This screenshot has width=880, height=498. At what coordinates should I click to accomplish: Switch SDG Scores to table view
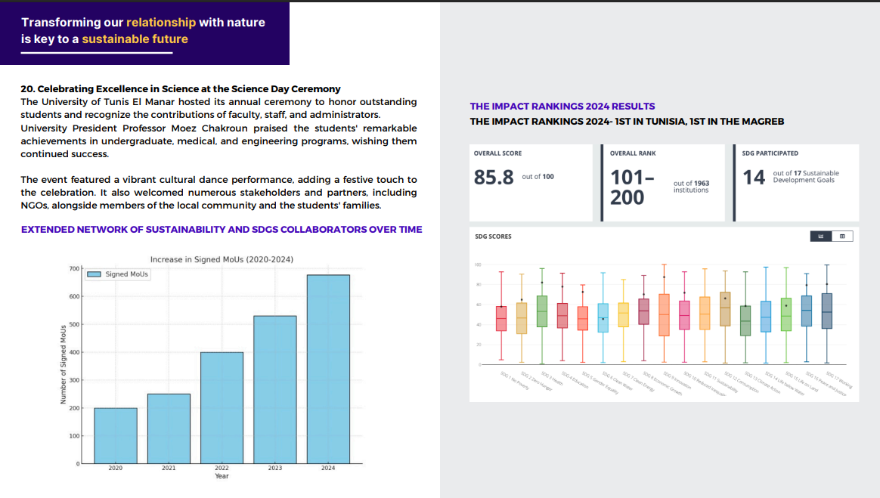[842, 237]
